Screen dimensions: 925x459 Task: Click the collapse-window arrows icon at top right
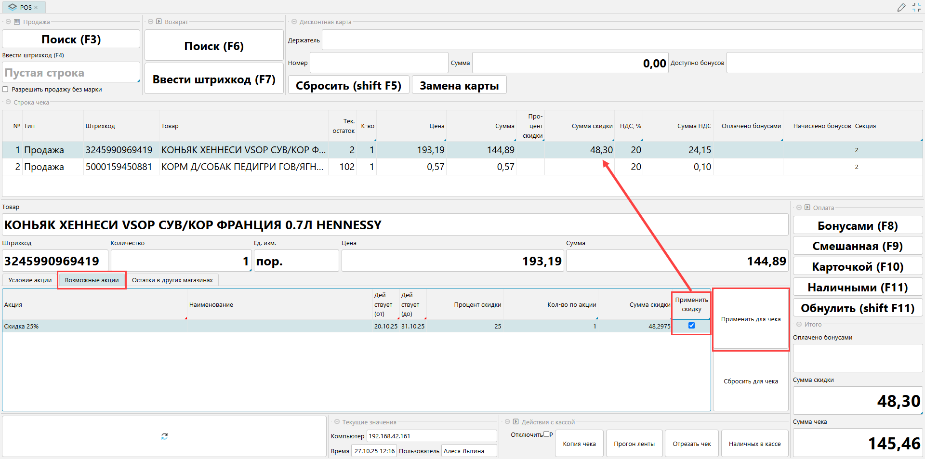coord(916,7)
